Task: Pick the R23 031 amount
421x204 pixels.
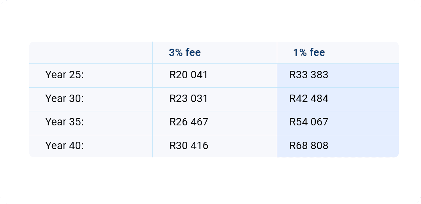Action: (x=189, y=98)
